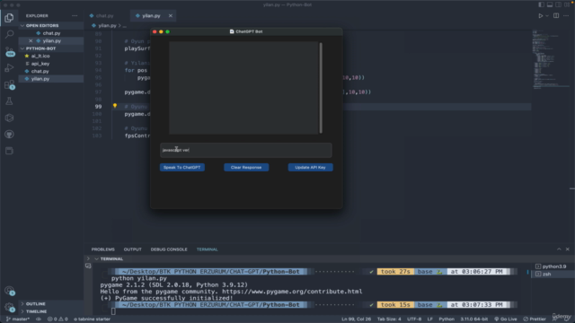Click master branch in status bar
The width and height of the screenshot is (575, 323).
point(18,319)
